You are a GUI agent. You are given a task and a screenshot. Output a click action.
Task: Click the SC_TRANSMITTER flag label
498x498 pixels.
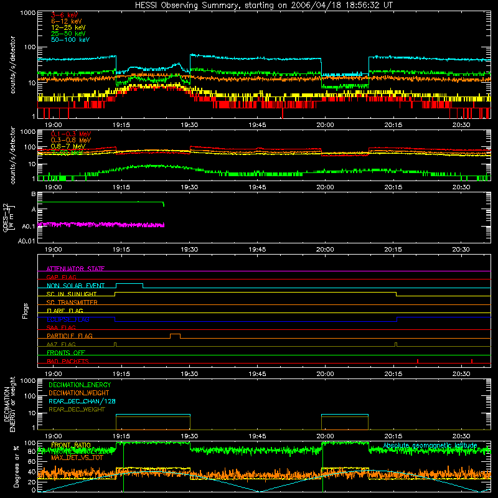point(72,303)
